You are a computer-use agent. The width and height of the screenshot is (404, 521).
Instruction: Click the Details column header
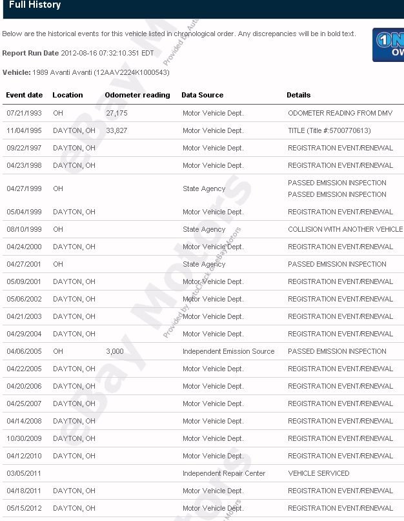click(x=299, y=95)
